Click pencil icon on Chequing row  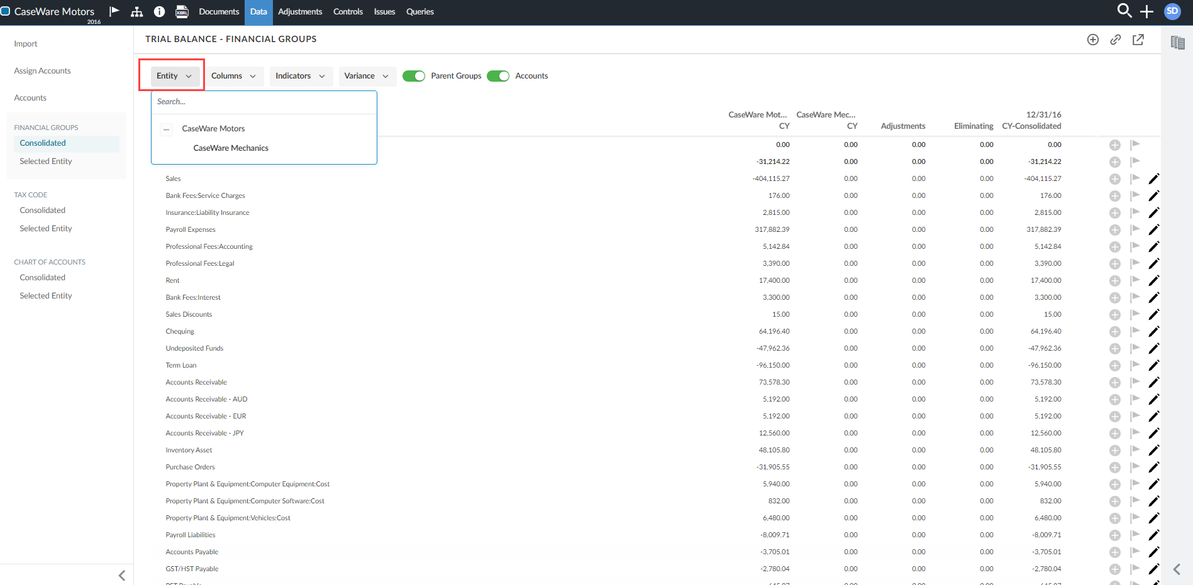1153,331
